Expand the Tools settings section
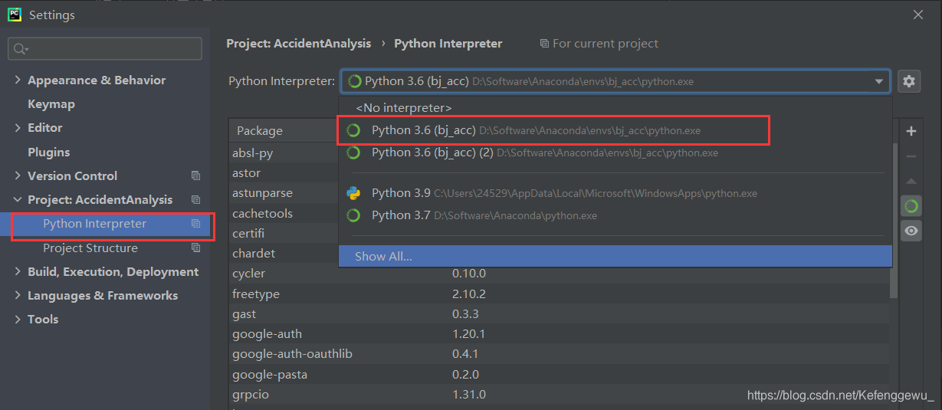This screenshot has width=942, height=410. point(18,320)
